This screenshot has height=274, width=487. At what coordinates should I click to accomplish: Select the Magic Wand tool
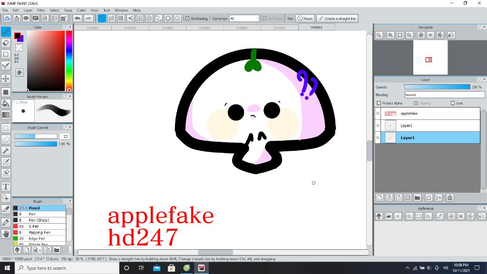pos(6,151)
